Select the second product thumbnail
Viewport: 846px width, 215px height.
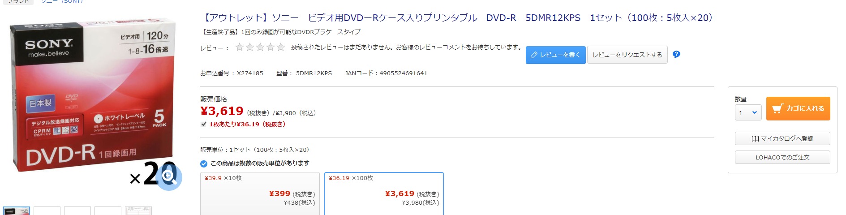tap(47, 211)
